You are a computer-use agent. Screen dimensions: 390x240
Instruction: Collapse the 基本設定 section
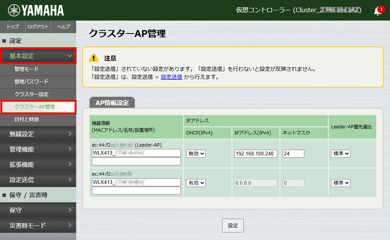[38, 56]
